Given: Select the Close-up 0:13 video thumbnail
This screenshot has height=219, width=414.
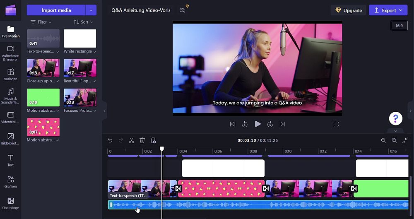Looking at the screenshot, I should (43, 68).
